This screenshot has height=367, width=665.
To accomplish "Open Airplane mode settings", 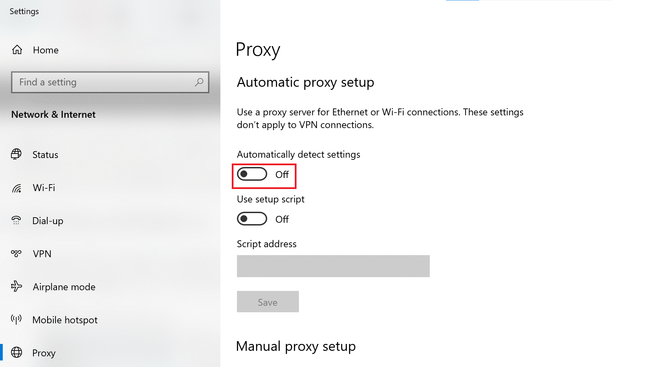I will pyautogui.click(x=64, y=287).
